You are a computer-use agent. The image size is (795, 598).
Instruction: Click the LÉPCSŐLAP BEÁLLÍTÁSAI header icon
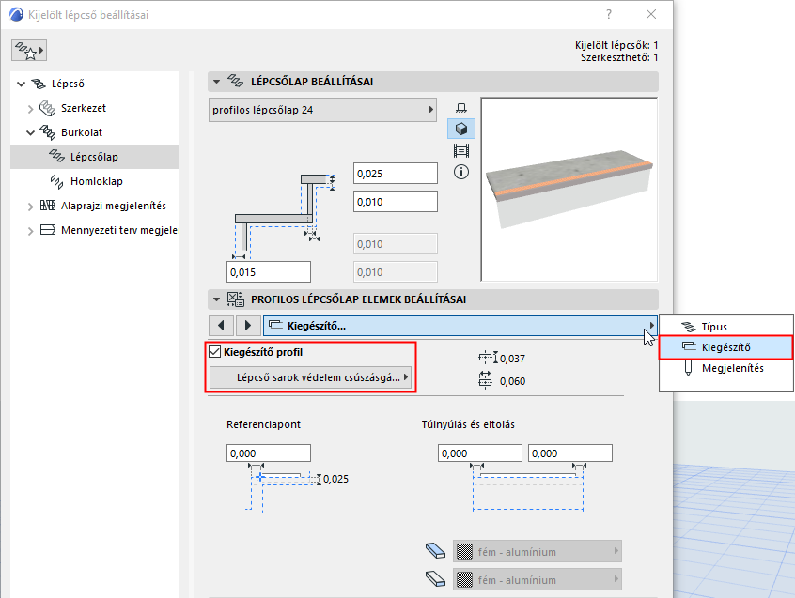pos(235,81)
